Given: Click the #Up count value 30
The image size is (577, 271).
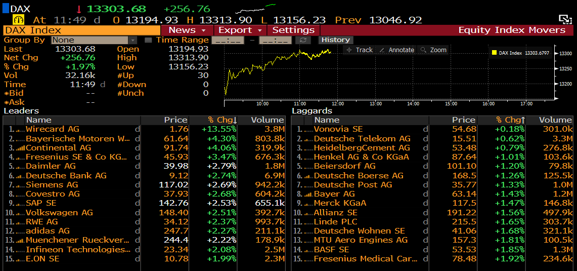Looking at the screenshot, I should pos(203,75).
